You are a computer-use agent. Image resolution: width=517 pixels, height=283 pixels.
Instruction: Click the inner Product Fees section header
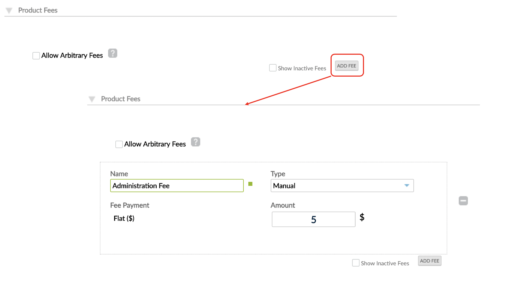tap(121, 99)
